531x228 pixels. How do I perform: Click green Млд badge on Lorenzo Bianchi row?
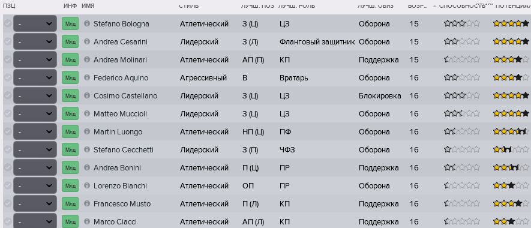pos(70,185)
